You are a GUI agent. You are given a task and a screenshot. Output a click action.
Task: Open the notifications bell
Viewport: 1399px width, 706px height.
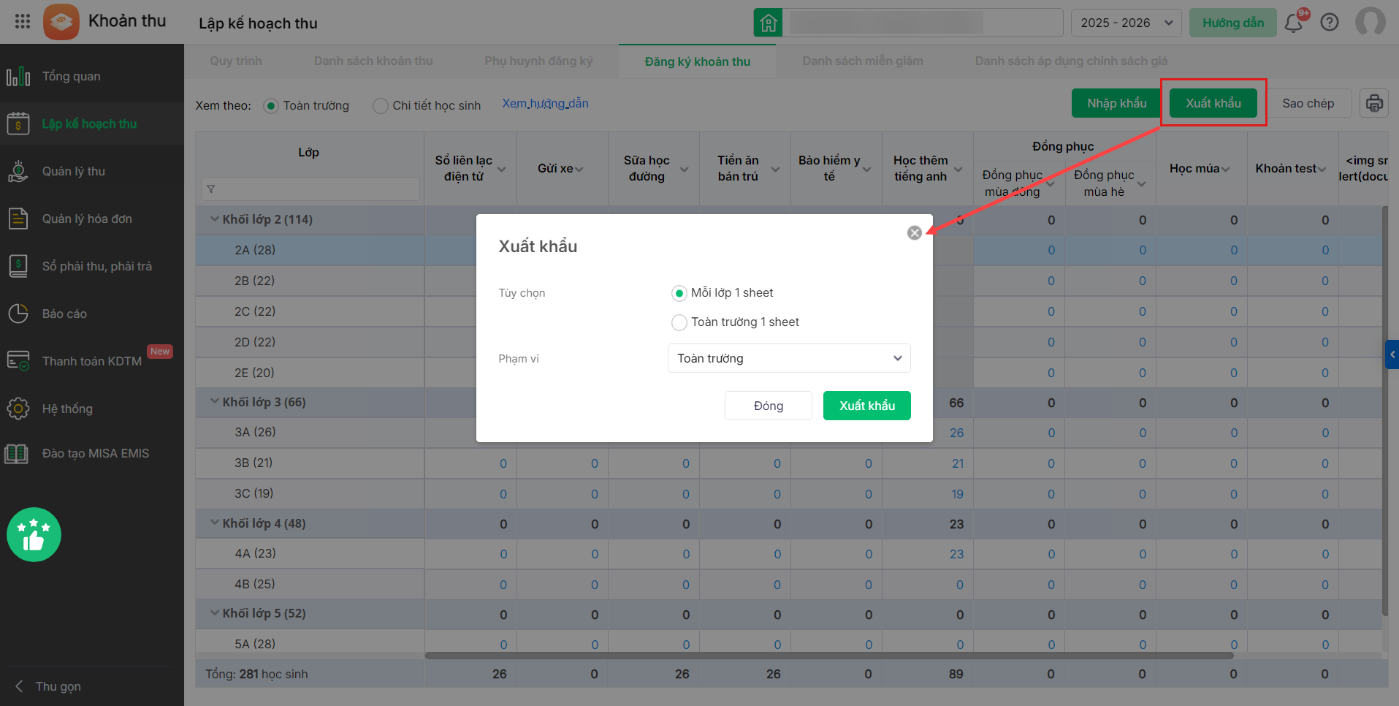point(1293,23)
